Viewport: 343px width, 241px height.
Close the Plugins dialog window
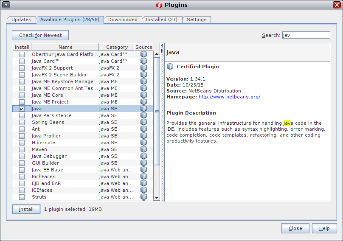(x=337, y=5)
